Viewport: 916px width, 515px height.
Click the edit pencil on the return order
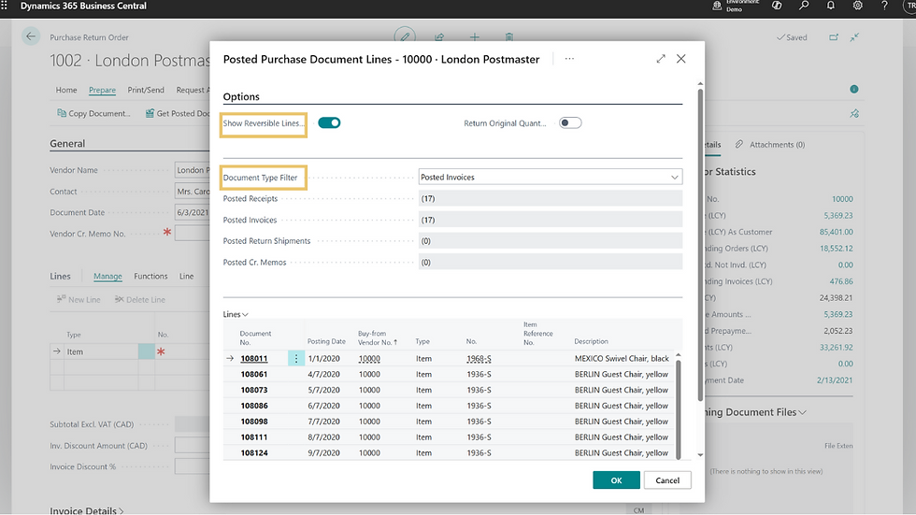[404, 36]
